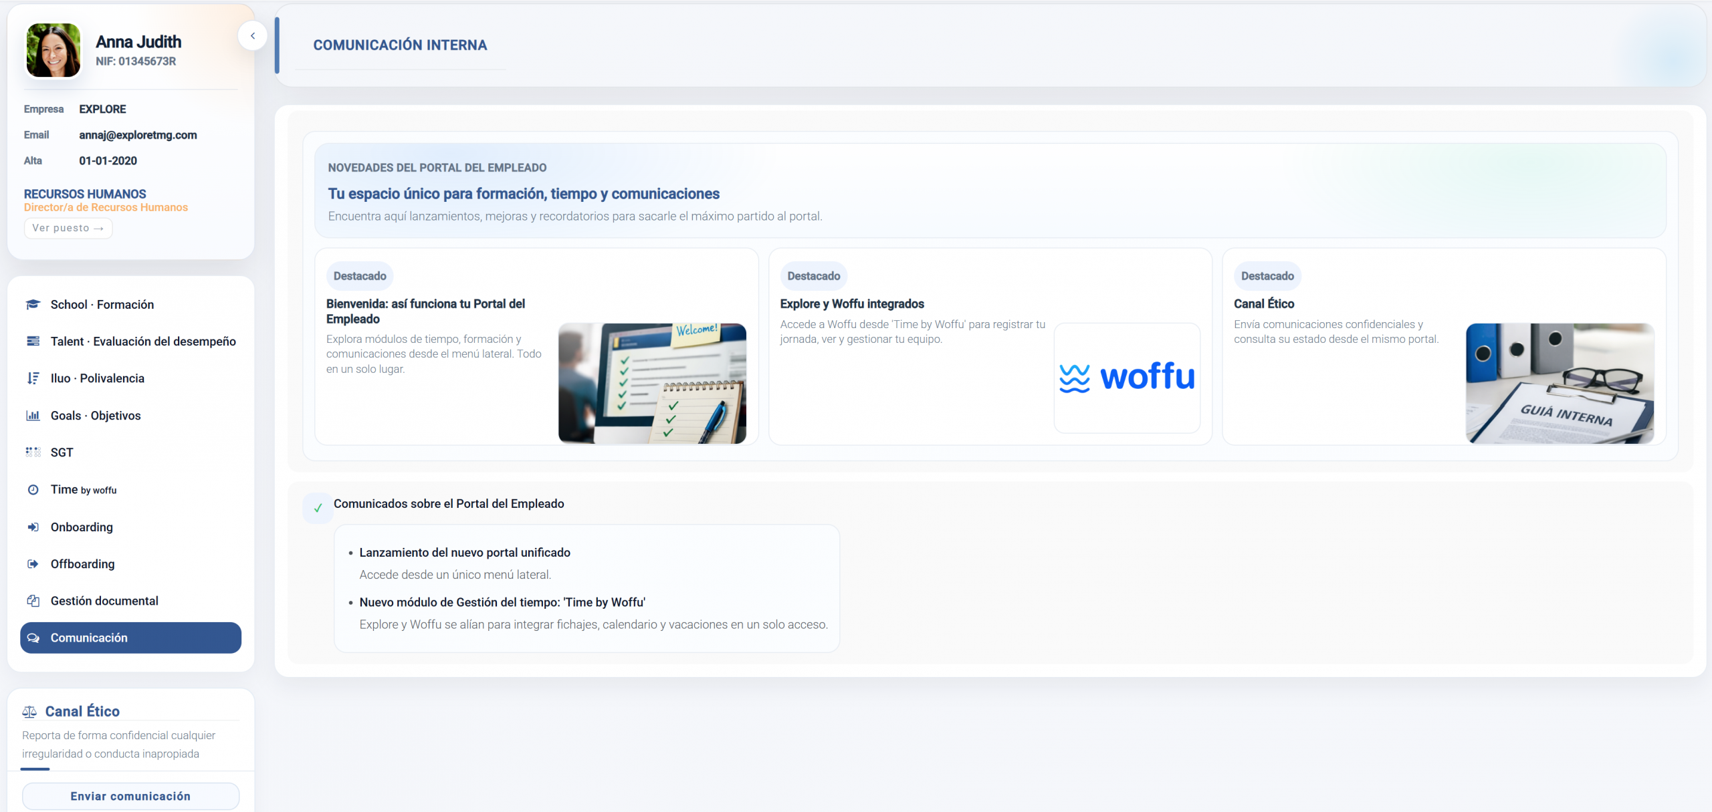Toggle the green check beside Comunicados heading
Screen dimensions: 1712x812
pos(318,508)
